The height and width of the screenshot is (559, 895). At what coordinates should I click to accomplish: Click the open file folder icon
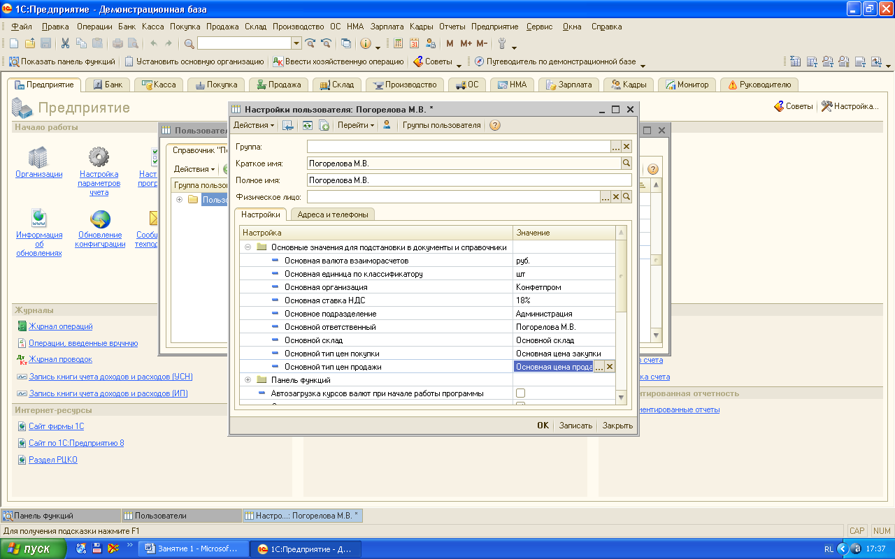tap(29, 43)
